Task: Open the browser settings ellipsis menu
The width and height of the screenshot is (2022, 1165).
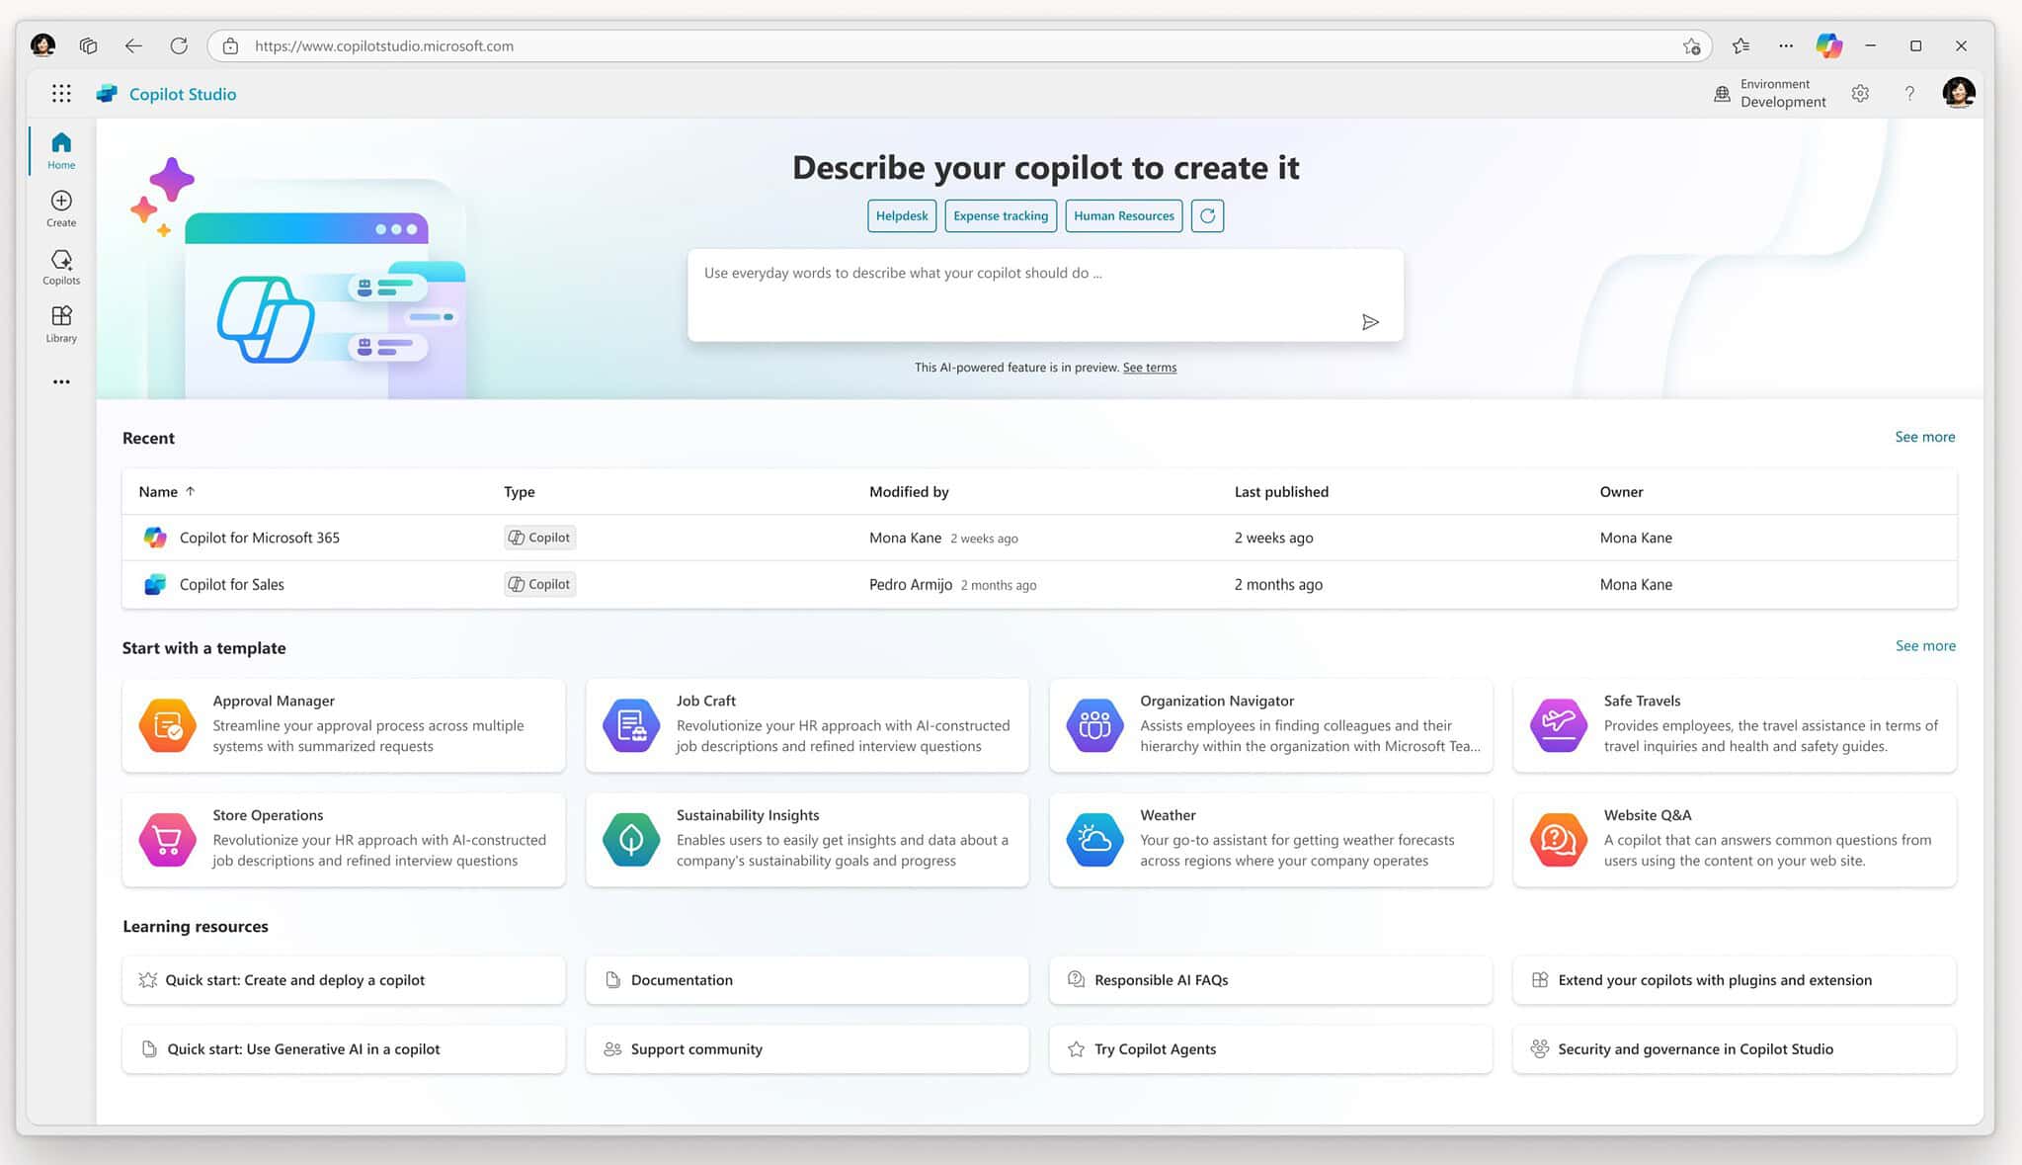Action: tap(1786, 45)
